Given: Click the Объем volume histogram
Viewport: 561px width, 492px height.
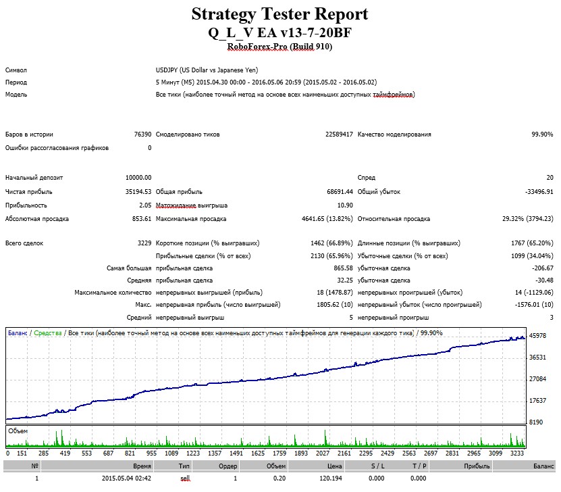Looking at the screenshot, I should (x=266, y=437).
